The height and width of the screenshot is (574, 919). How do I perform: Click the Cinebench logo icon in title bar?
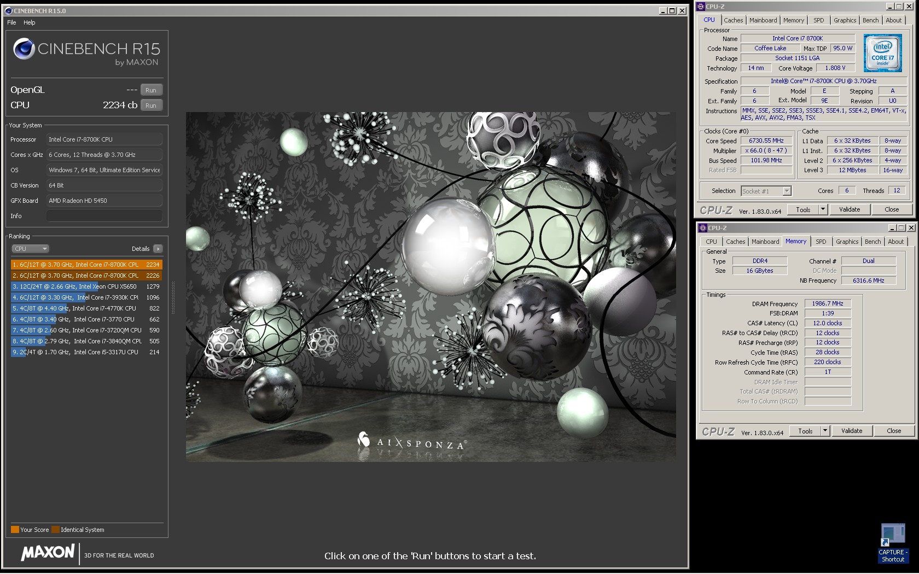8,11
